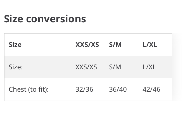Click the bold S/M column header
The height and width of the screenshot is (116, 182).
coord(115,45)
